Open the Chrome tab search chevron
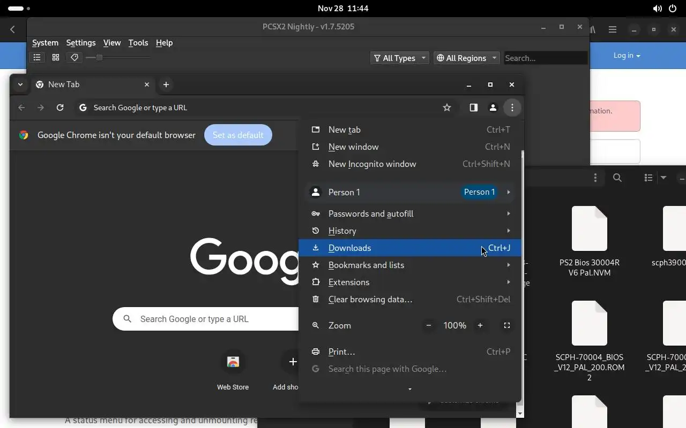Image resolution: width=686 pixels, height=428 pixels. pyautogui.click(x=20, y=85)
